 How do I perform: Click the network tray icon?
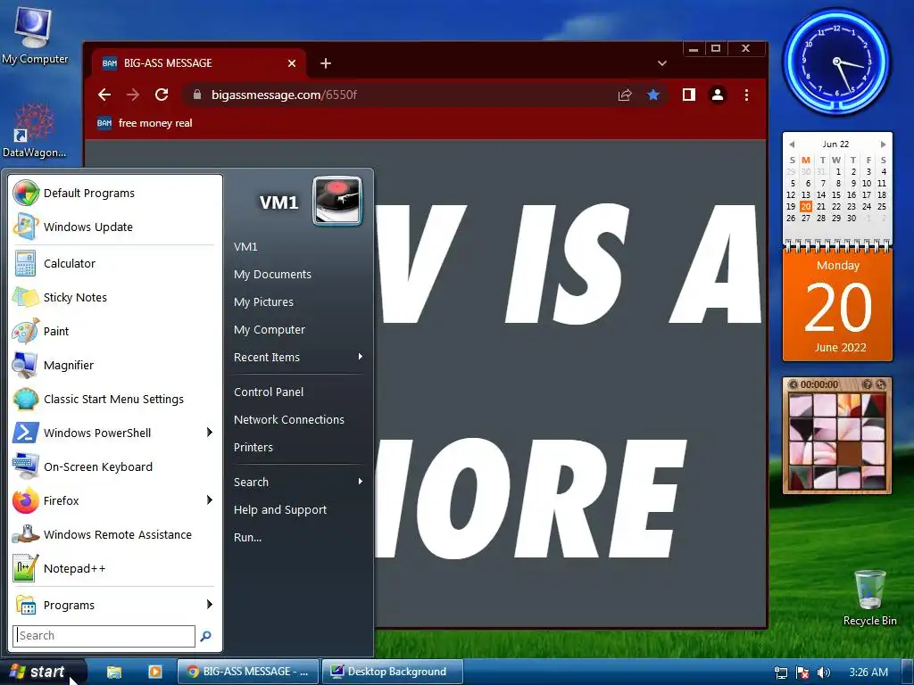point(780,673)
